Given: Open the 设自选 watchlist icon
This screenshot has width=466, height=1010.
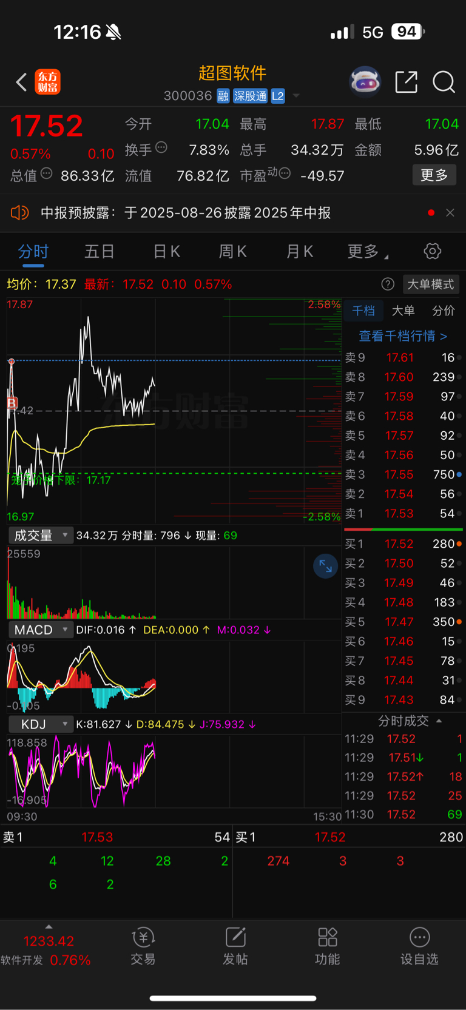Looking at the screenshot, I should tap(419, 946).
